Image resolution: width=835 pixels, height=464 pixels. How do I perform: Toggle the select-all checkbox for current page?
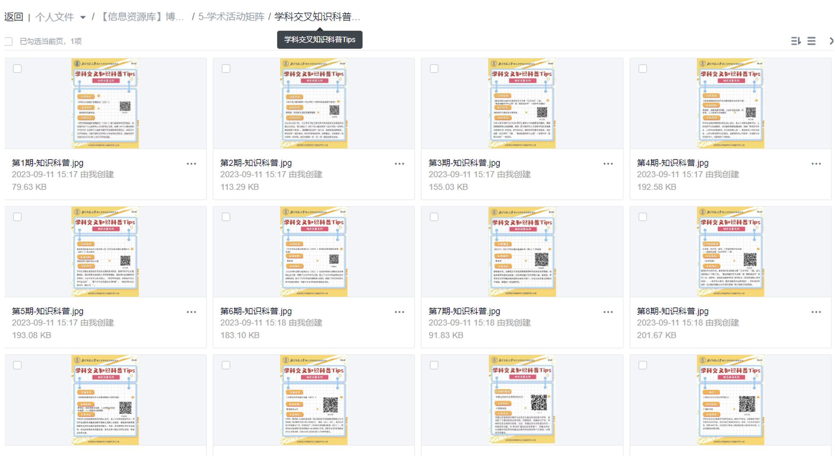click(8, 41)
